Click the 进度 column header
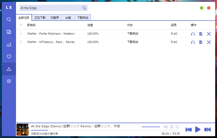 pyautogui.click(x=90, y=25)
